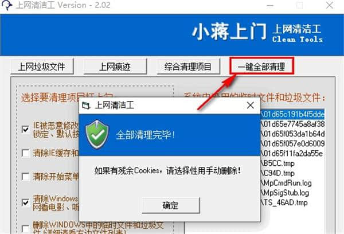Close the 上网清洁工 dialog with X
This screenshot has width=344, height=234.
(251, 106)
